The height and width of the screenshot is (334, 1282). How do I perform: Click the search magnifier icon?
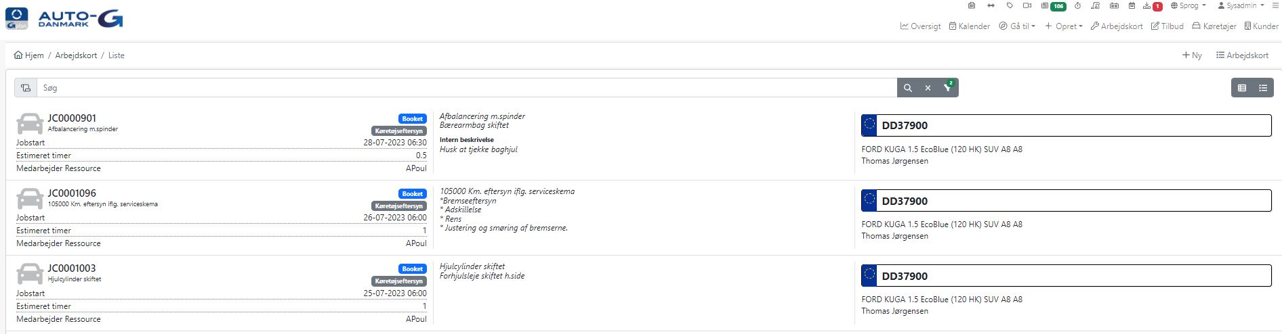point(908,88)
